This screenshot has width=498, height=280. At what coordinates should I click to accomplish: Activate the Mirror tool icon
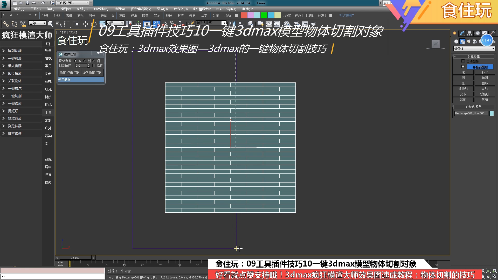coord(233,24)
